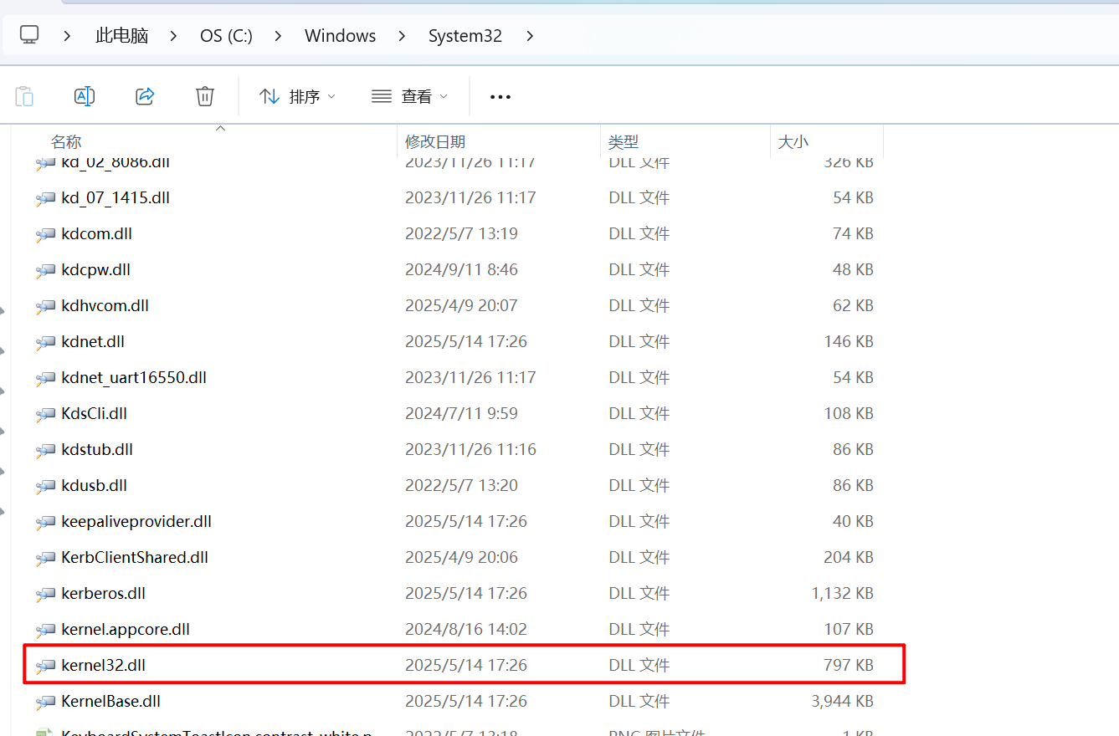Click the delete trash can icon
Image resolution: width=1119 pixels, height=736 pixels.
(205, 96)
